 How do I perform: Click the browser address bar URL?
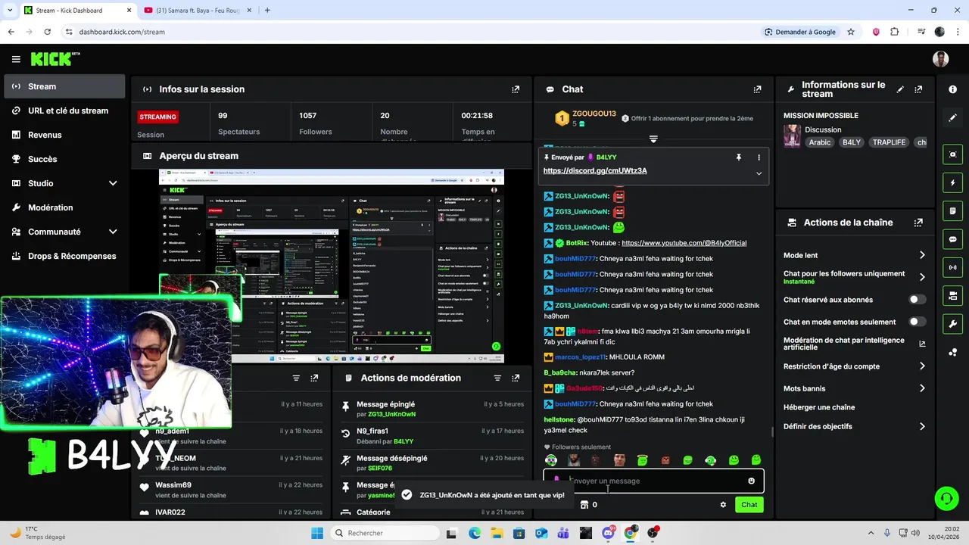pos(122,32)
